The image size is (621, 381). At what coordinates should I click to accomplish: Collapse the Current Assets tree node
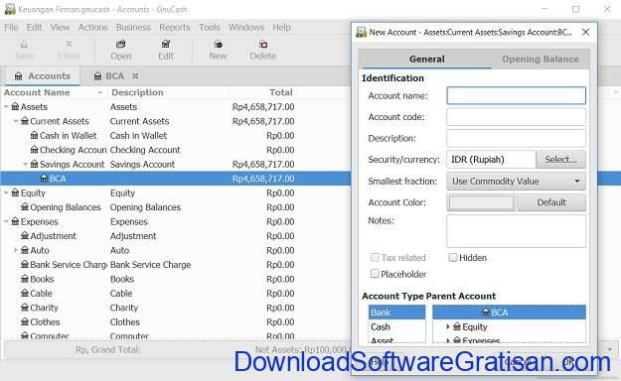pyautogui.click(x=16, y=121)
